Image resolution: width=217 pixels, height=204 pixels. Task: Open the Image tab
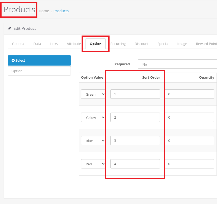[182, 44]
